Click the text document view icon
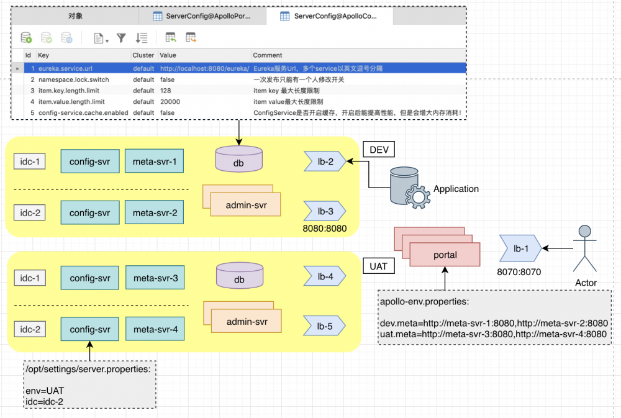 (x=98, y=38)
